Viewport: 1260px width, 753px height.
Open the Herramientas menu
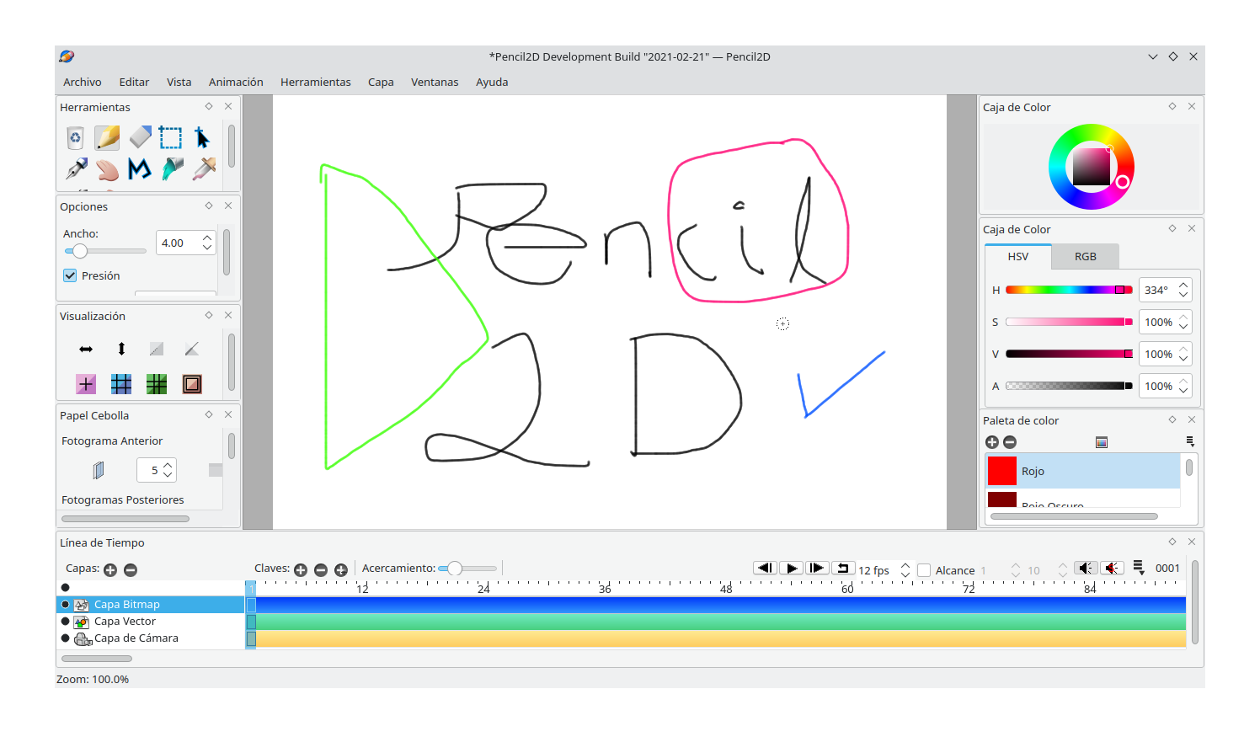click(316, 83)
